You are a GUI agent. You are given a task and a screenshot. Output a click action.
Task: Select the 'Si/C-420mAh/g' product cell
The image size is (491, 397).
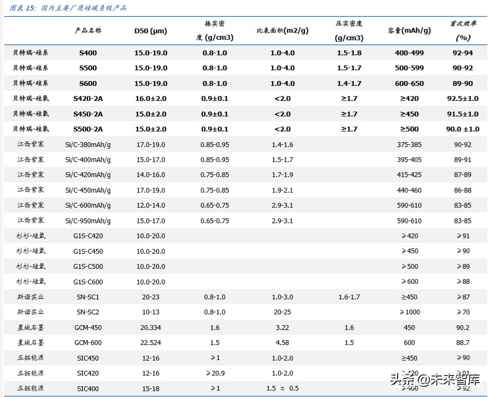[x=88, y=175]
